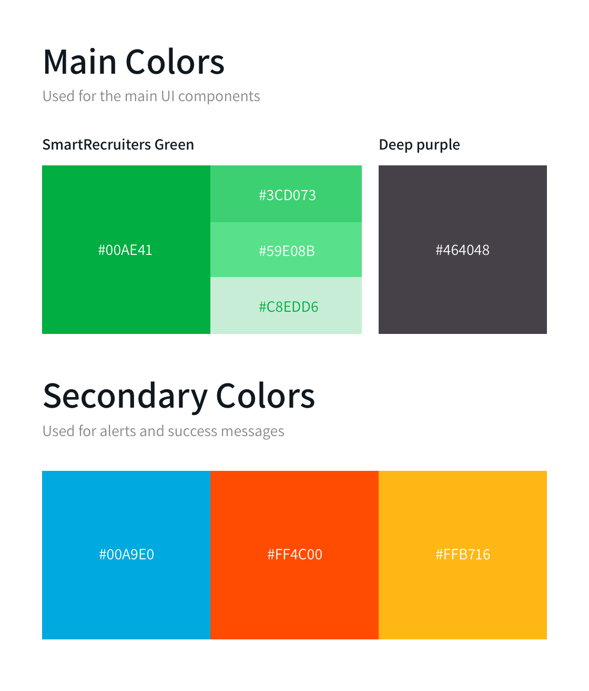Select the blue #00A9E0 swatch

(126, 555)
